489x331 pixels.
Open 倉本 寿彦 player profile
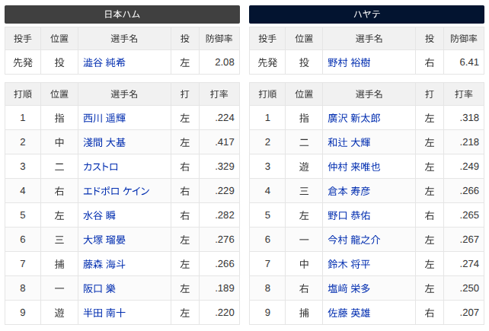[349, 191]
